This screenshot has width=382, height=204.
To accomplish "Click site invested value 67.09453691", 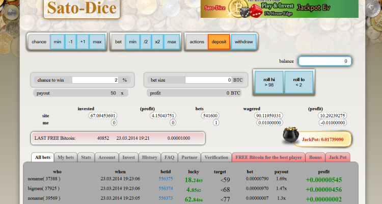I will pyautogui.click(x=102, y=115).
